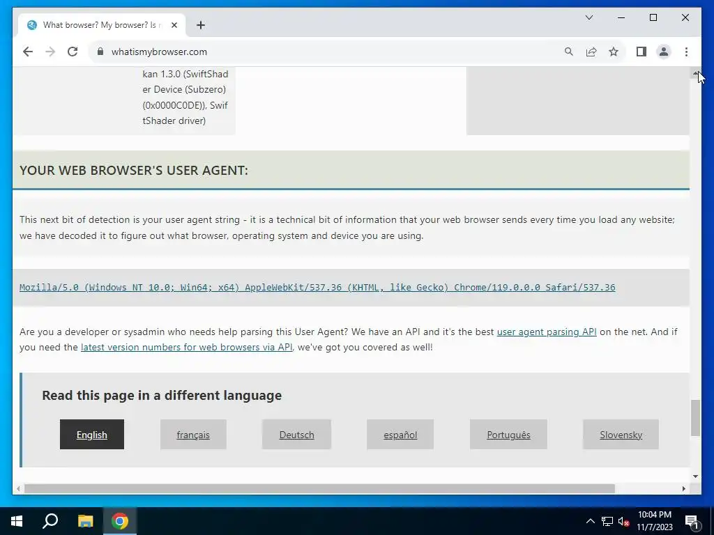Open the network status tray icon
Screen dimensions: 714x535
click(x=607, y=521)
